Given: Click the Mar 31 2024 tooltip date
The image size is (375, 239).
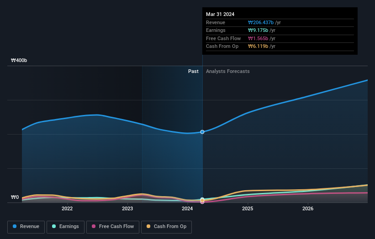Looking at the screenshot, I should click(x=220, y=14).
